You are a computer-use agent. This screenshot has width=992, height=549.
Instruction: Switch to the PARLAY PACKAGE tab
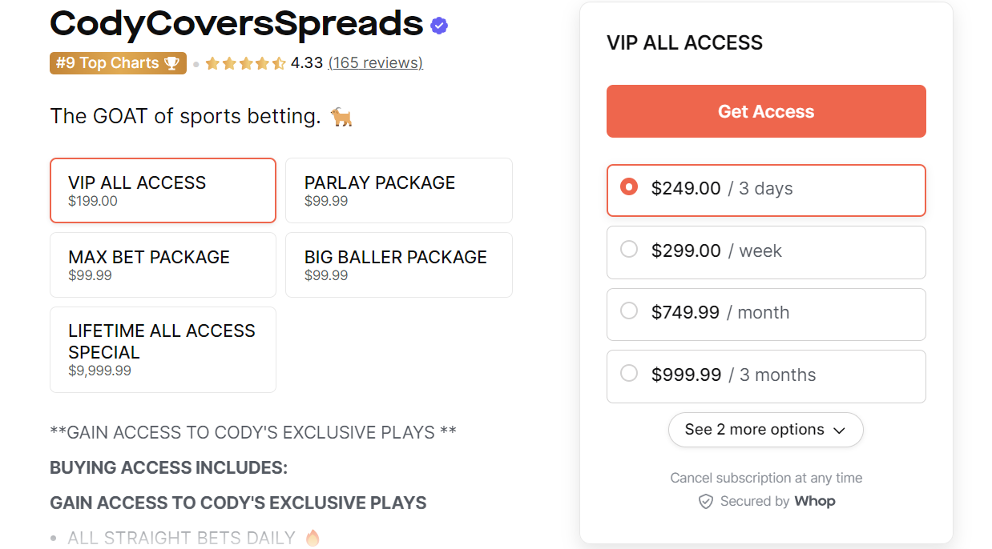pyautogui.click(x=398, y=190)
